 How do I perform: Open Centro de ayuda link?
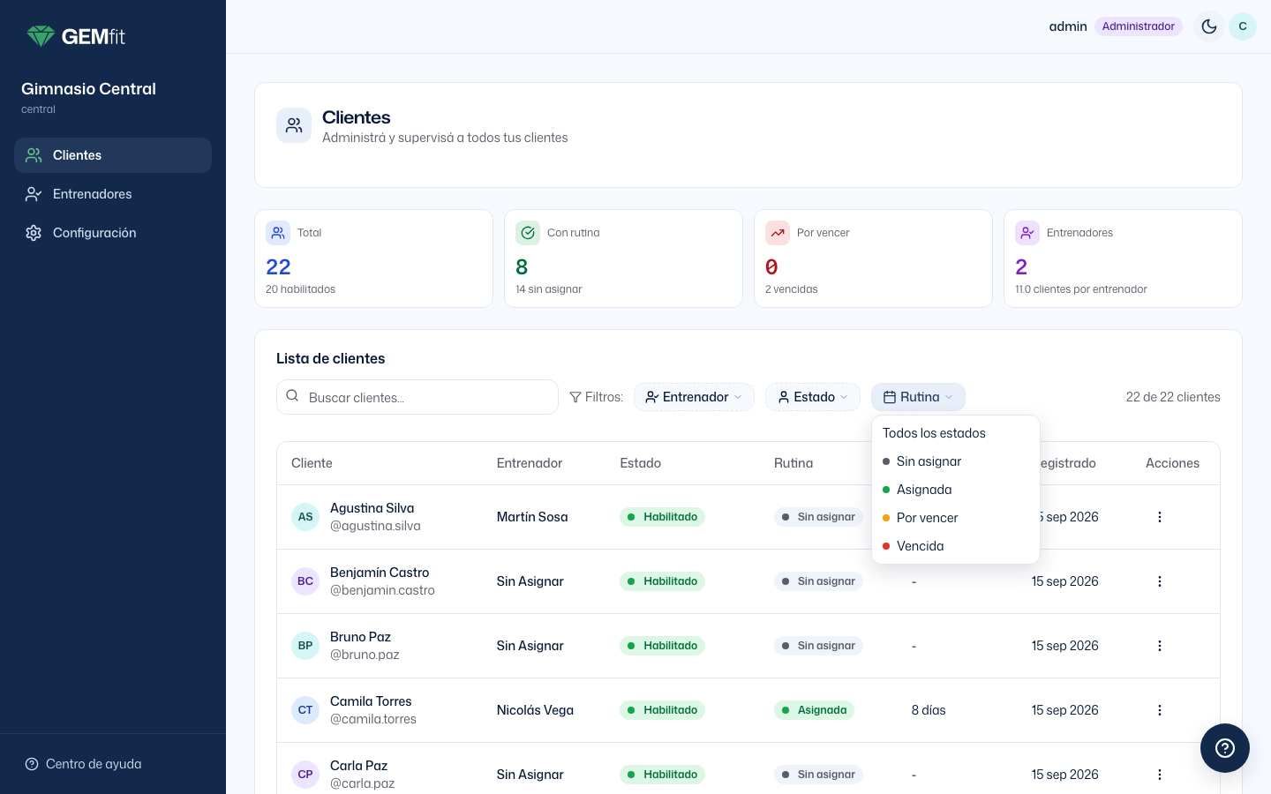click(x=83, y=764)
